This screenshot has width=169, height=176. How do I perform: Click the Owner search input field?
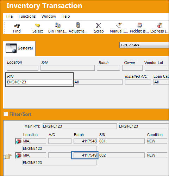[132, 68]
